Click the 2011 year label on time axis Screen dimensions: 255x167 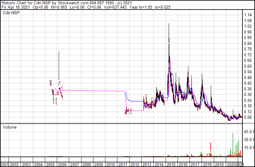pyautogui.click(x=123, y=165)
